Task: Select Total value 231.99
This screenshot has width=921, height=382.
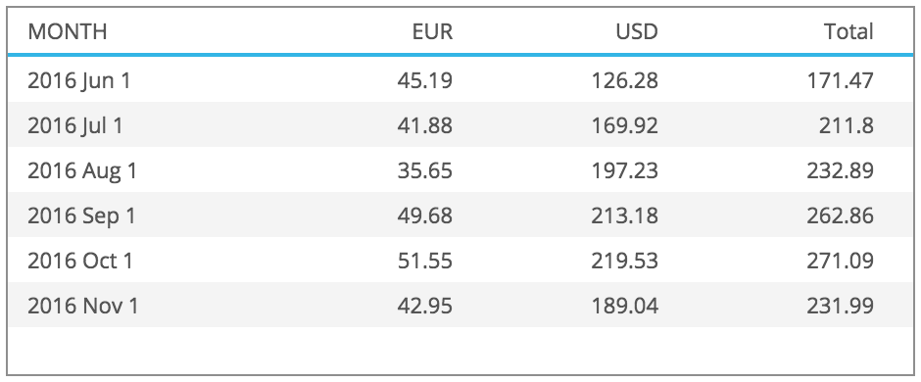Action: (x=841, y=306)
